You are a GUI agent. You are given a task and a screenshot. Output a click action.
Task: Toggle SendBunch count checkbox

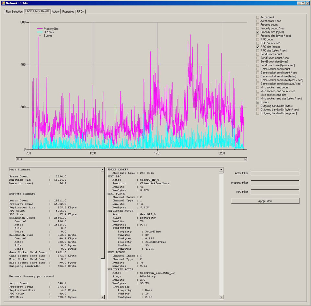click(x=258, y=54)
